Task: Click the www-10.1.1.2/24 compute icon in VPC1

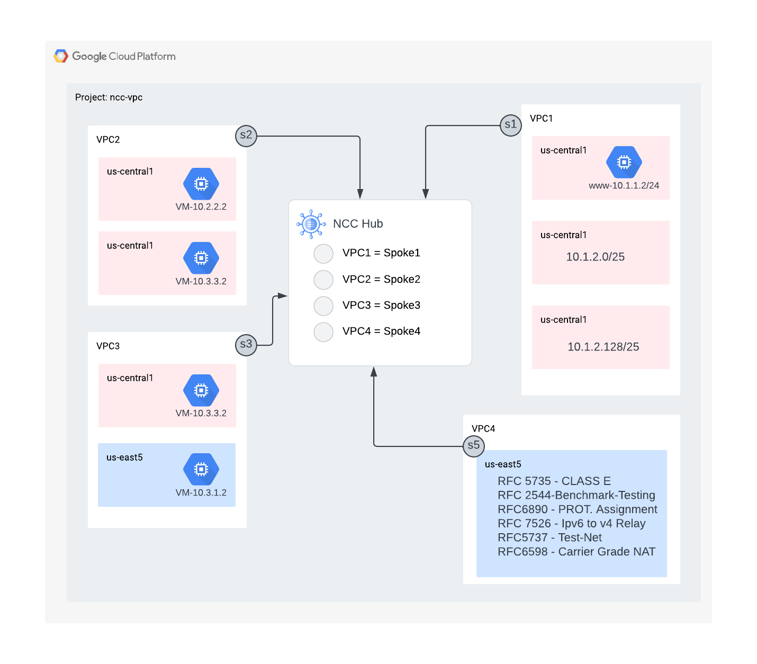Action: click(x=624, y=162)
